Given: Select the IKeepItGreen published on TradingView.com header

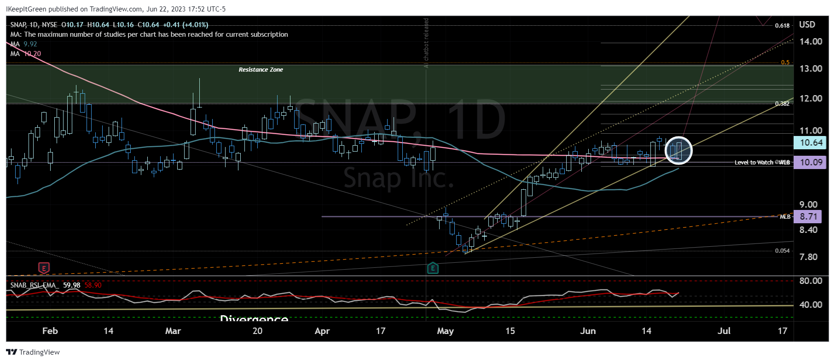Looking at the screenshot, I should click(116, 9).
